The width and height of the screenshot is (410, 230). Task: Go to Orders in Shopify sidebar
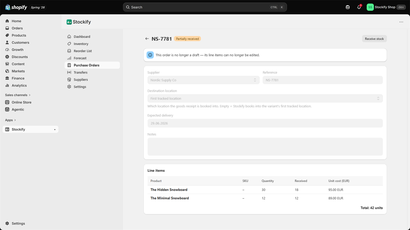17,28
